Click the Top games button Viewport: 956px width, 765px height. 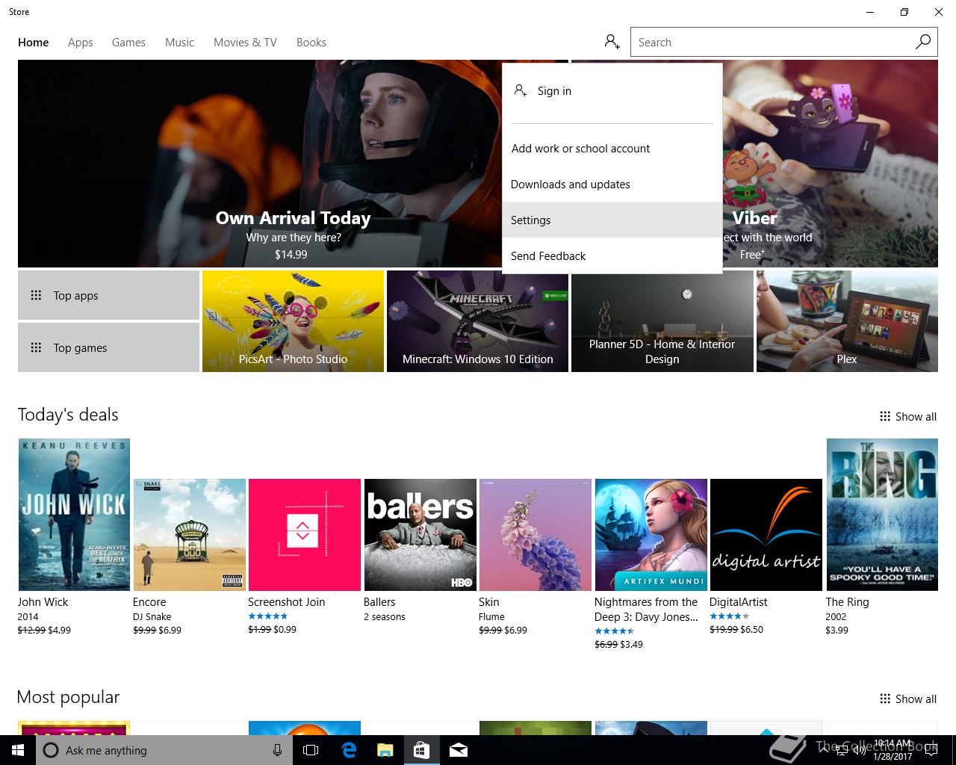coord(108,347)
